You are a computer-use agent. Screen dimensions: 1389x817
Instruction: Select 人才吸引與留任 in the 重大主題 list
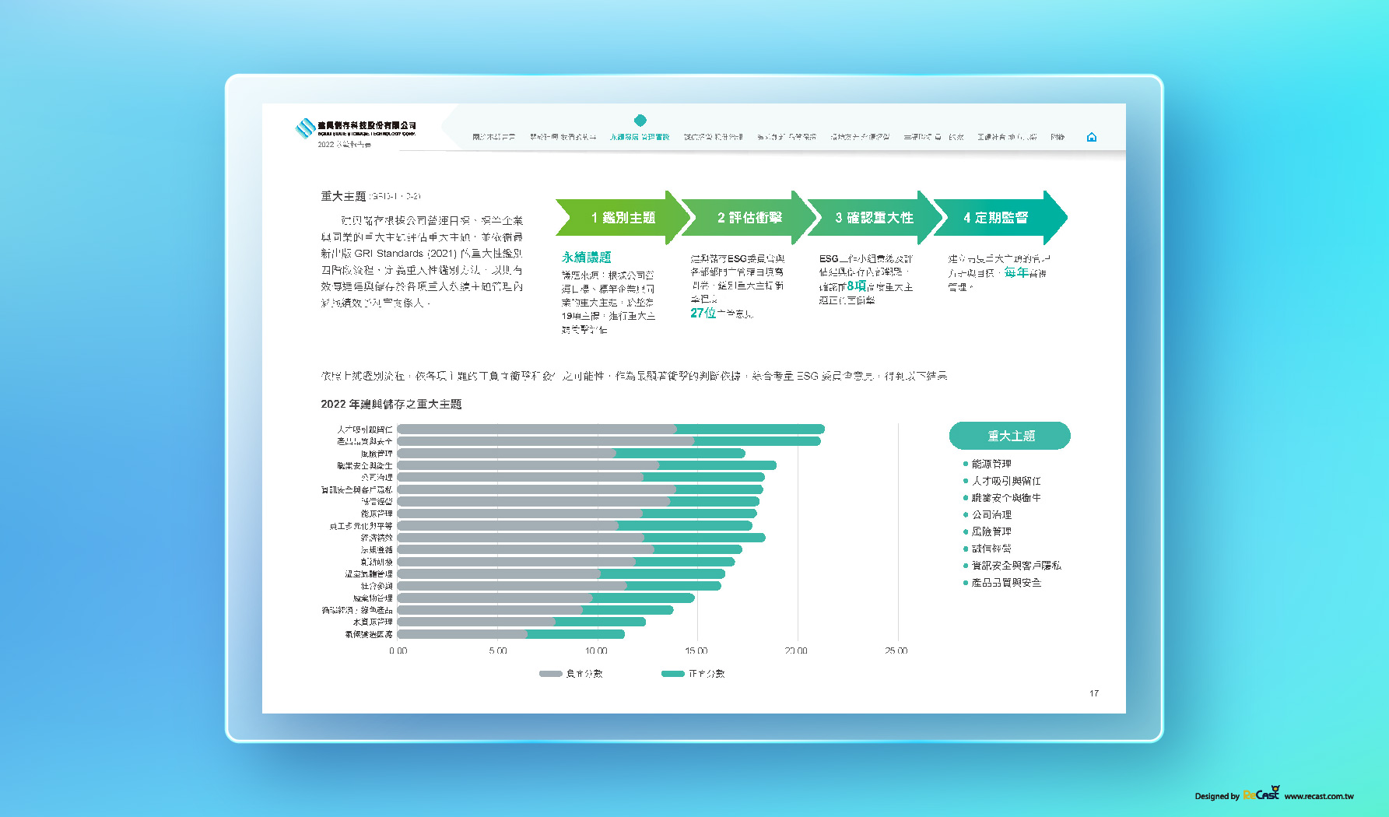pos(1006,481)
